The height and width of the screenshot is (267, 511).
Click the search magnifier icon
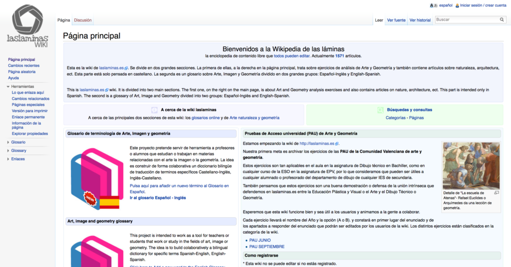[x=502, y=20]
